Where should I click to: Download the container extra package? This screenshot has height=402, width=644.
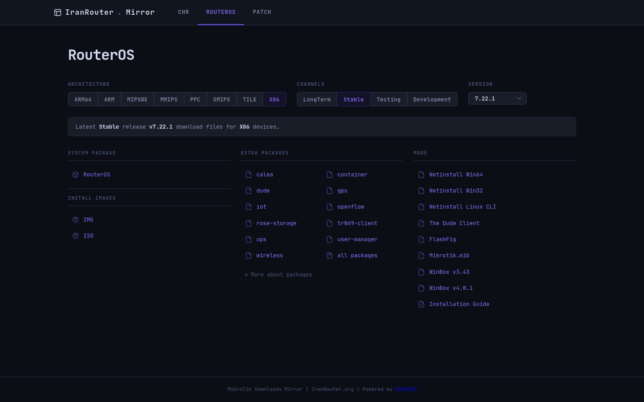[x=352, y=175]
